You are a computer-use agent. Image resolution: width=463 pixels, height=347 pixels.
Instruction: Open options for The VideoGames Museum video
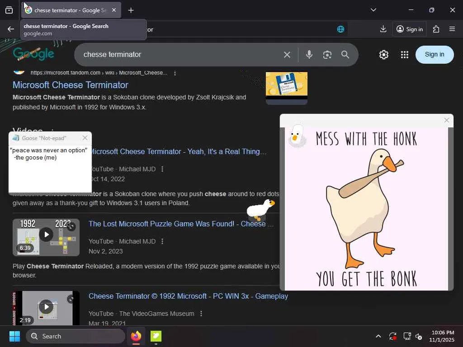click(201, 314)
